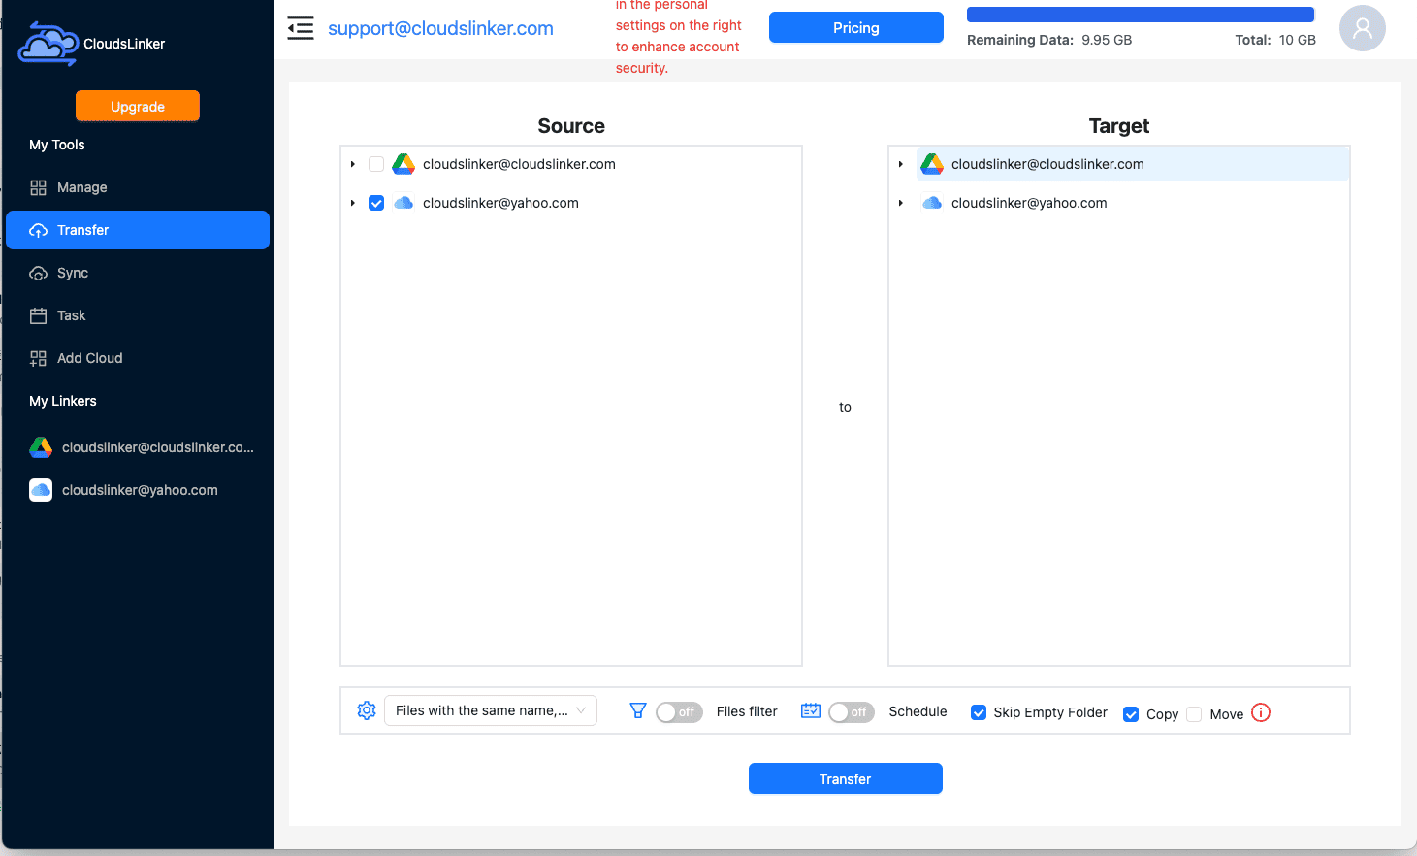Click the Sync icon in sidebar
The height and width of the screenshot is (856, 1417).
point(38,273)
